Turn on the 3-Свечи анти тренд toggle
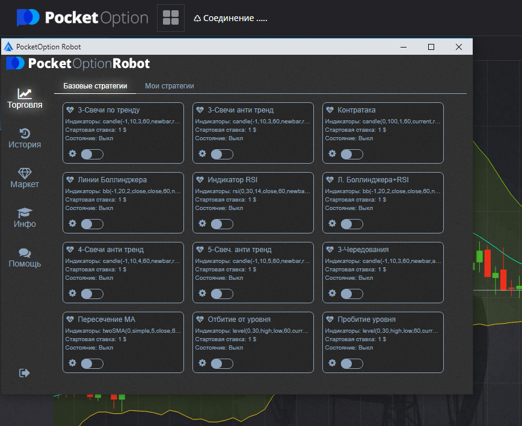The image size is (522, 426). point(222,154)
